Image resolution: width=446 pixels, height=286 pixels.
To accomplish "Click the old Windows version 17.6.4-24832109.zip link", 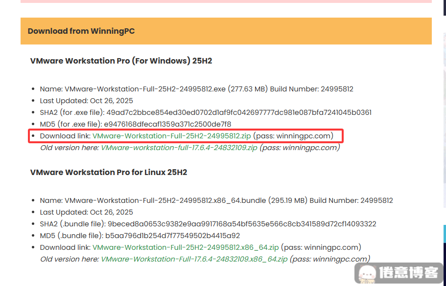I will (179, 148).
